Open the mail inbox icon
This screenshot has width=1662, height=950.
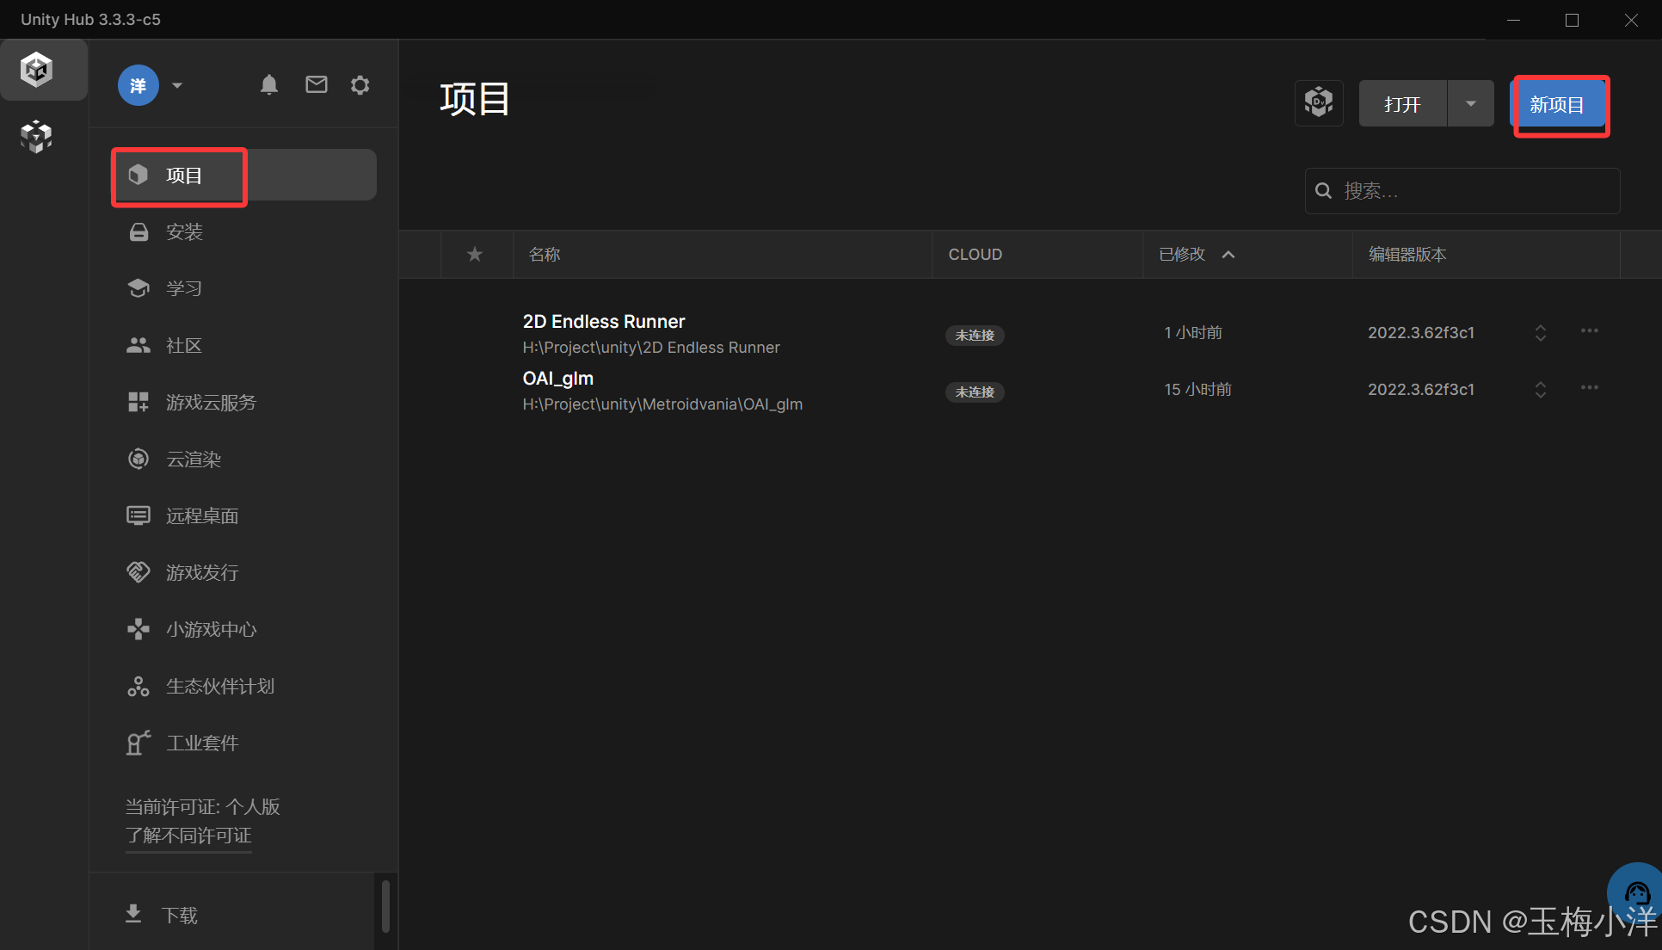click(x=317, y=84)
